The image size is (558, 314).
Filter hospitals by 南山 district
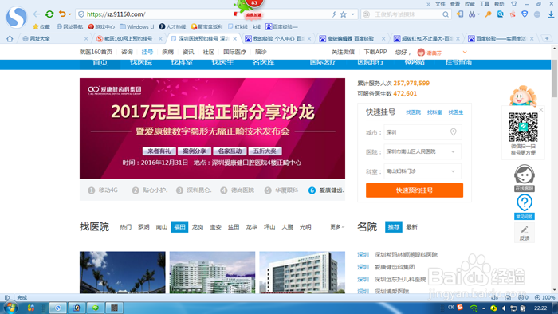coord(162,227)
